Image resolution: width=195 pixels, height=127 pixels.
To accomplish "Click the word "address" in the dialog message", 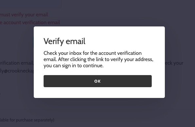I will 144,59.
